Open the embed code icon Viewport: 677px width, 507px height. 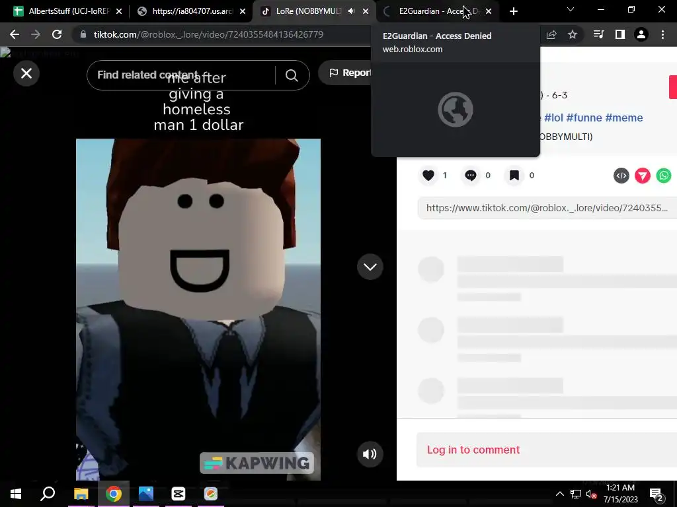pos(621,176)
